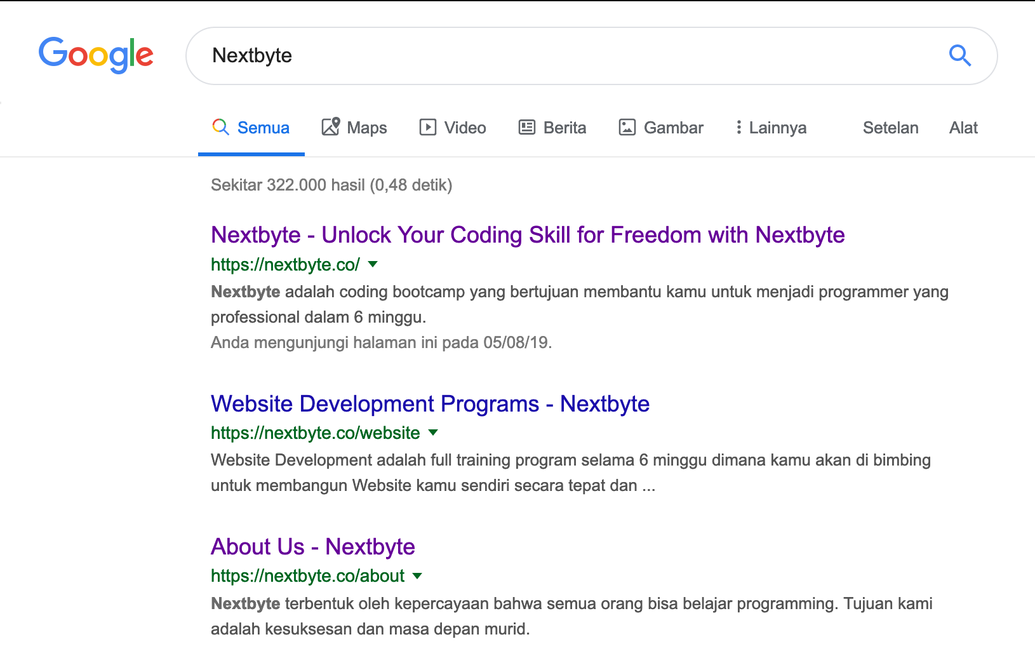Open the Berita news tab
Screen dimensions: 1035x658
coord(552,128)
